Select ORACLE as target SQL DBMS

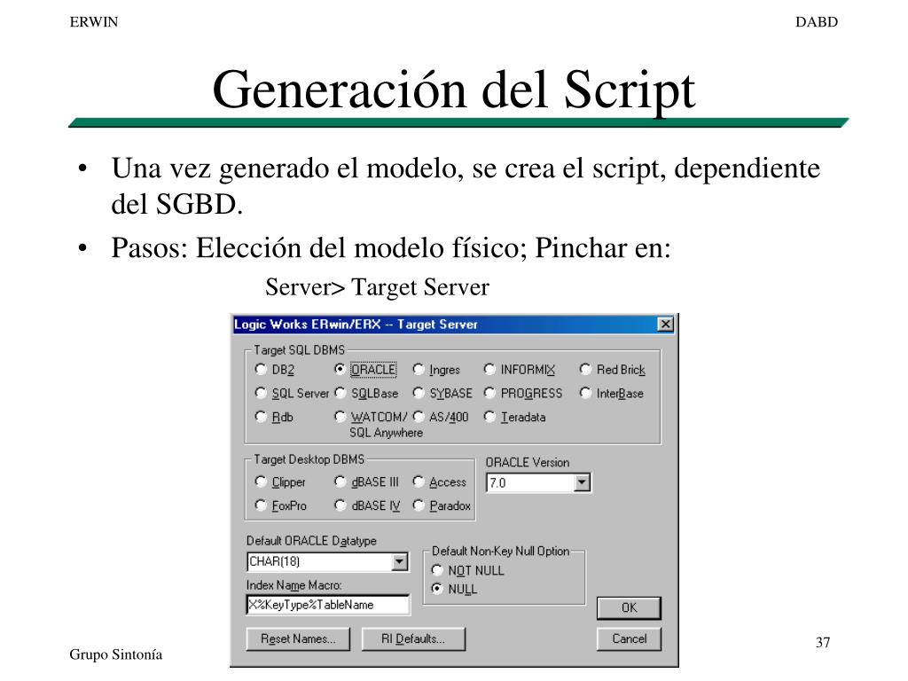tap(340, 370)
